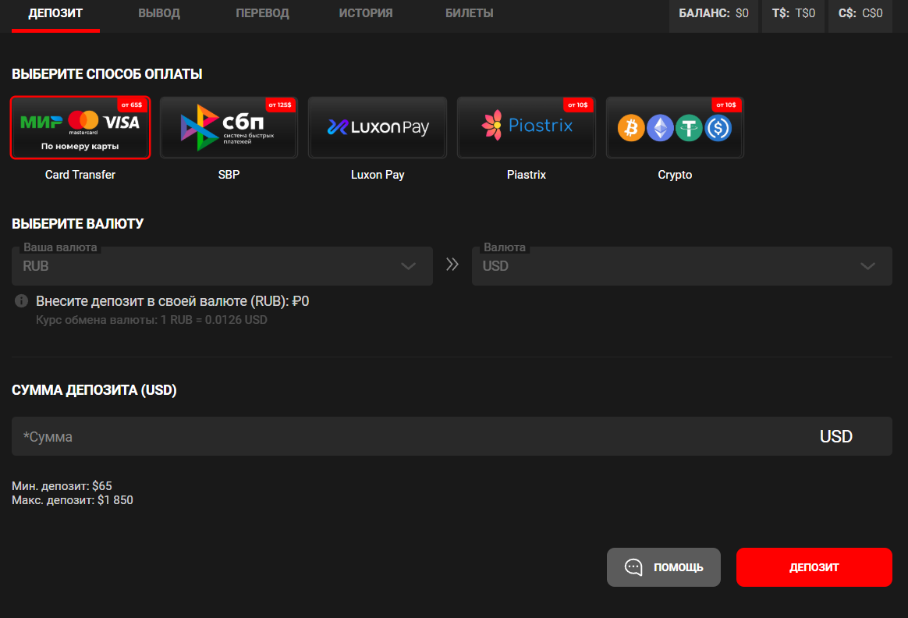
Task: Select the Crypto payment tile
Action: (675, 127)
